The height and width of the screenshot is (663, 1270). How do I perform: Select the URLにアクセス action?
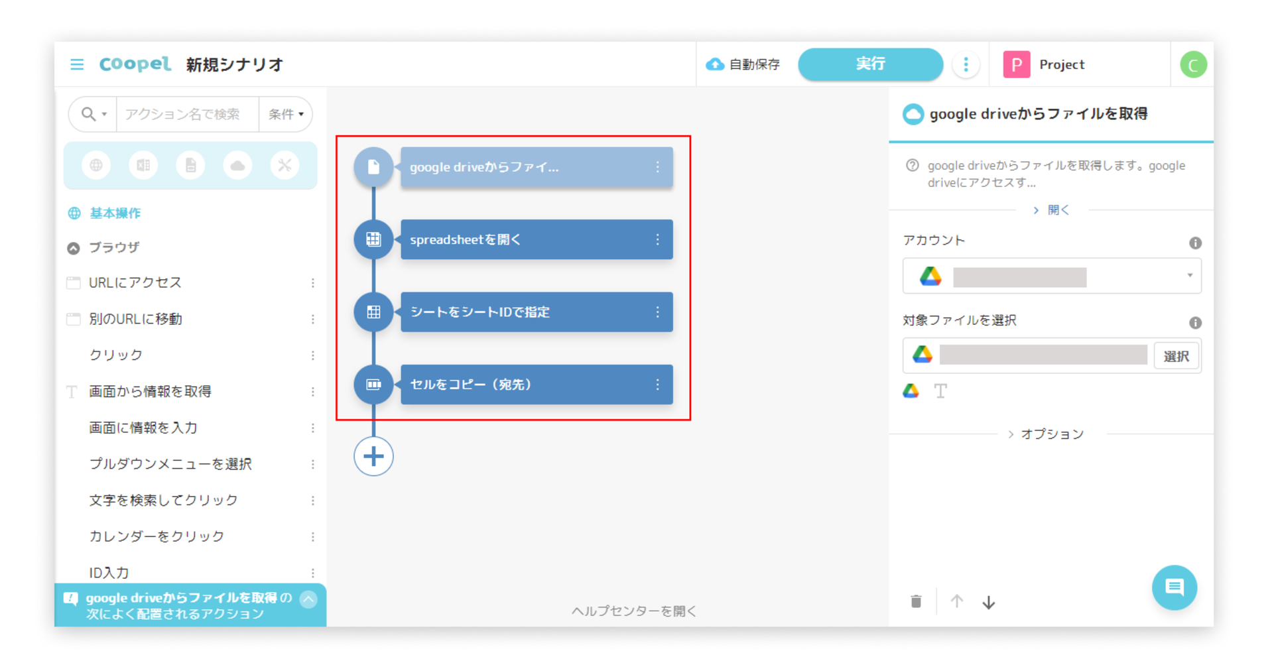pos(135,282)
